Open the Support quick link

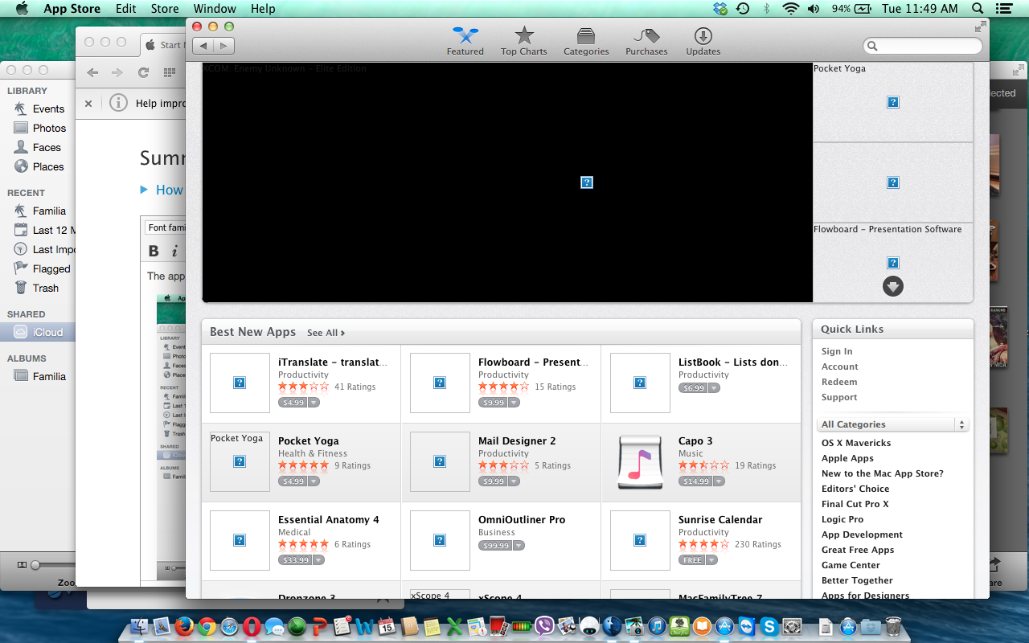[839, 397]
